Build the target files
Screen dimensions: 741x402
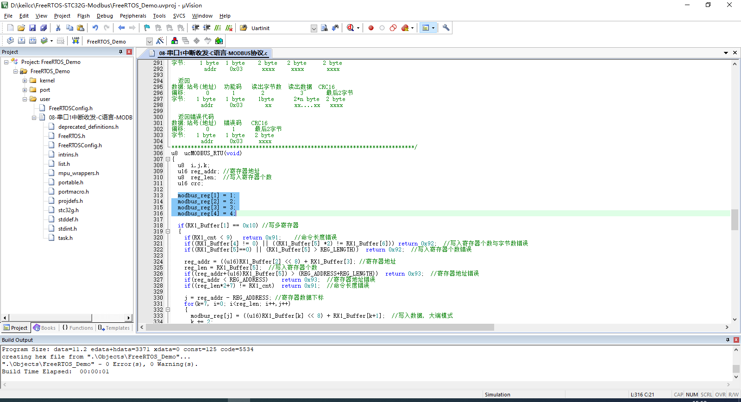[21, 41]
